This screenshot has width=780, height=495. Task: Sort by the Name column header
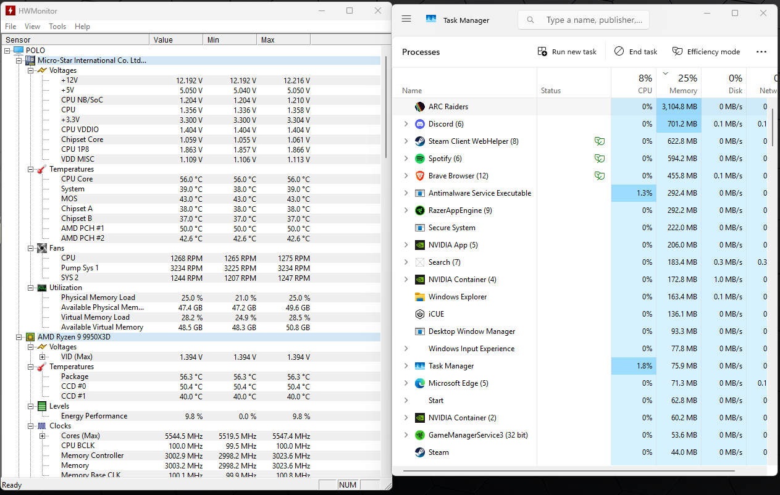click(x=464, y=82)
